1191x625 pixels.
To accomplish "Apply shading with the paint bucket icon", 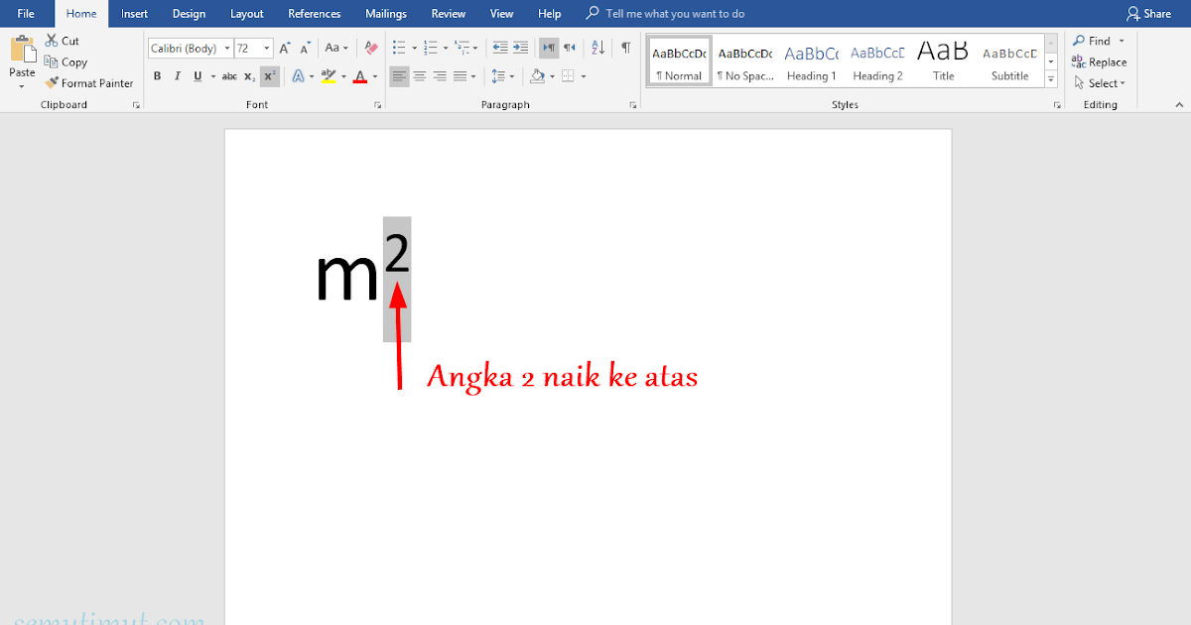I will pyautogui.click(x=537, y=76).
